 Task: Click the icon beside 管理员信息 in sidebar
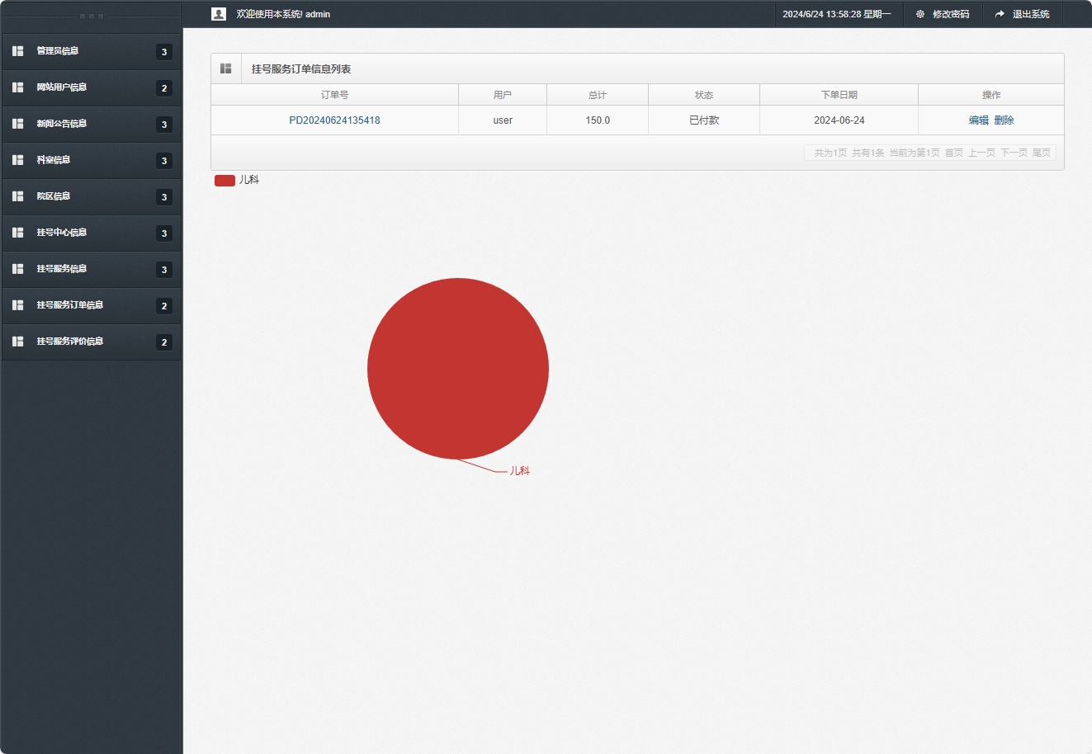tap(18, 51)
